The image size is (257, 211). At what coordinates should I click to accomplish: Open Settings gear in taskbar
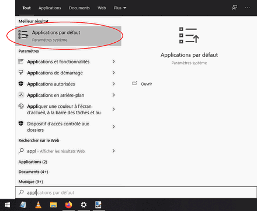[84, 205]
